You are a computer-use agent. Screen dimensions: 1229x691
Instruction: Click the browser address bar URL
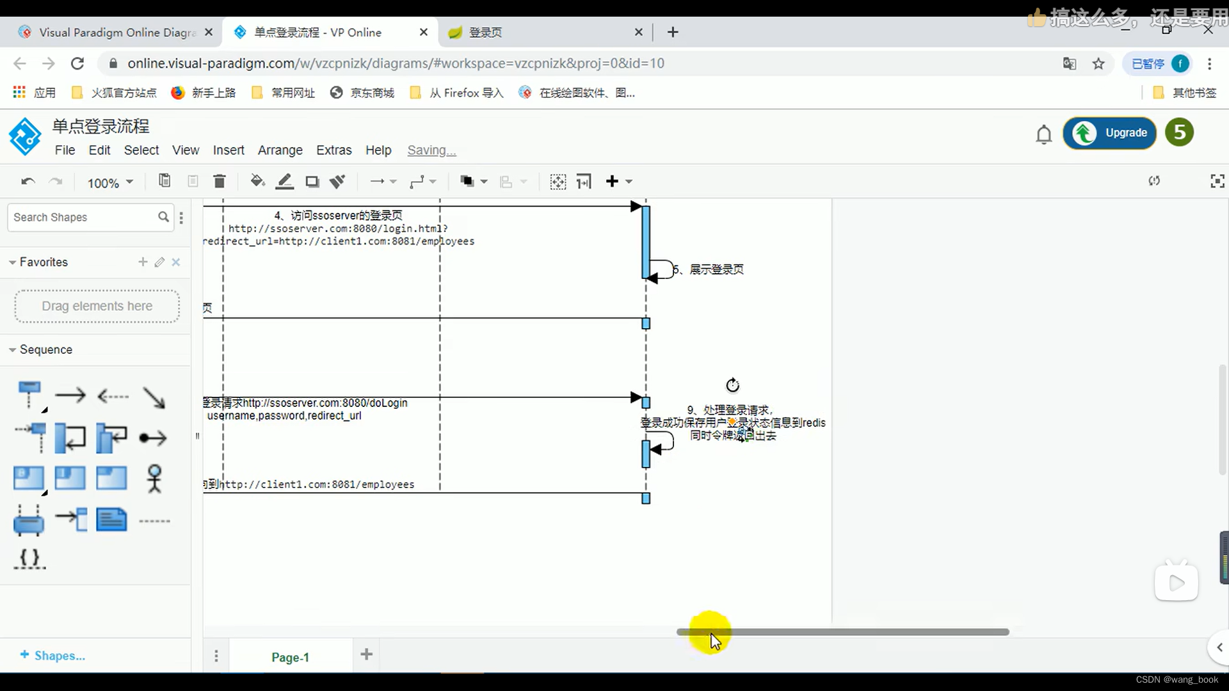[x=396, y=63]
